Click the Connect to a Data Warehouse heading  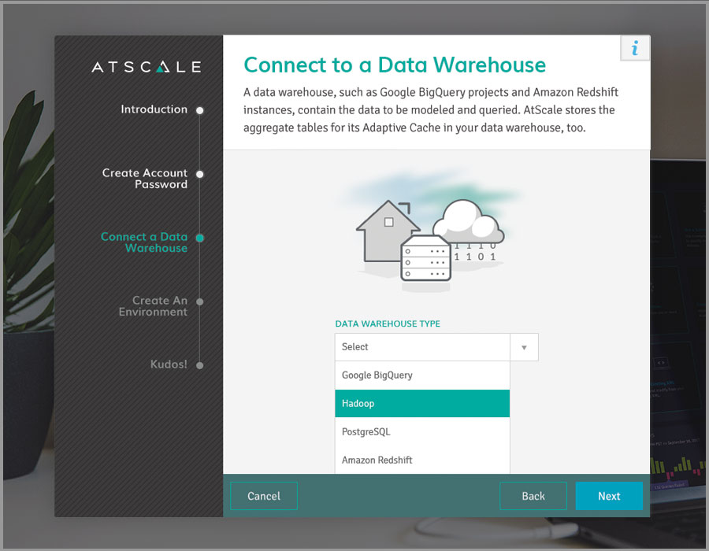(395, 65)
